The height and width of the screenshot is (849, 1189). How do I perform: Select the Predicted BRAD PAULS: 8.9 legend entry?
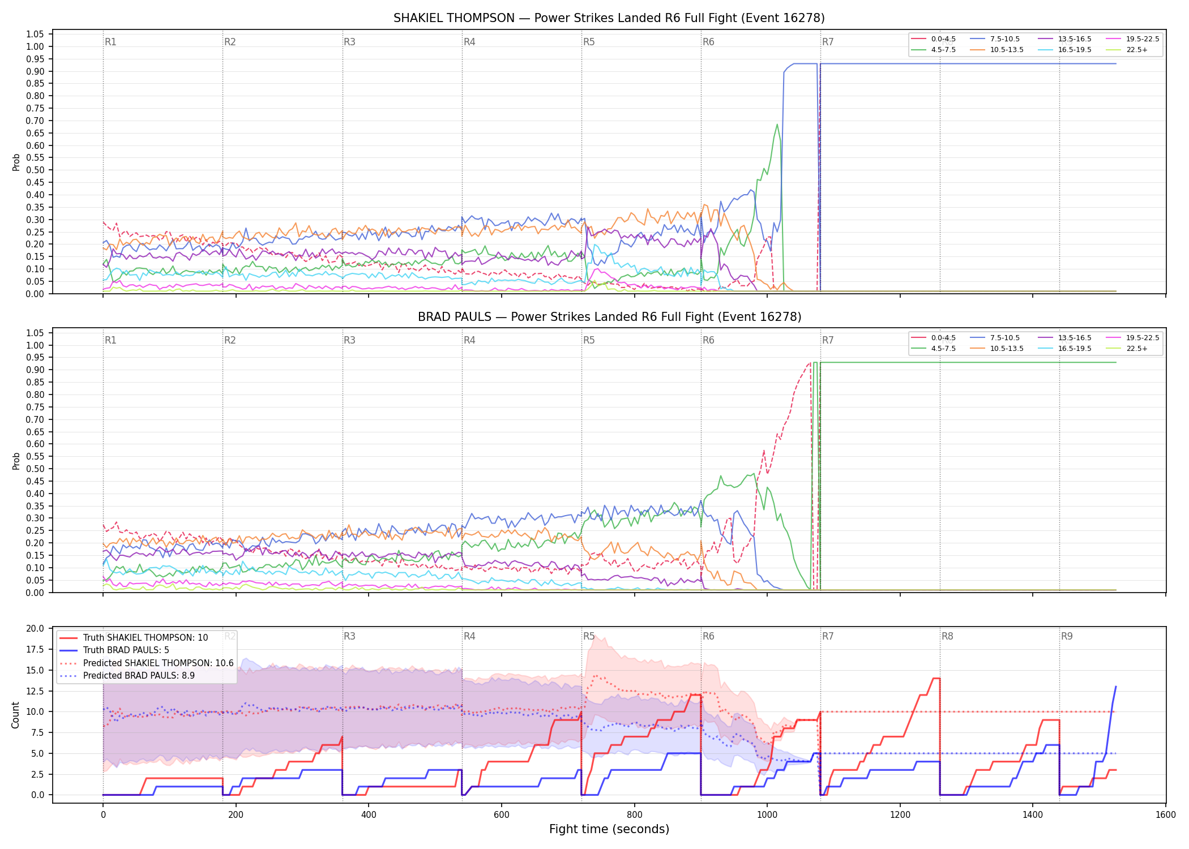[127, 676]
